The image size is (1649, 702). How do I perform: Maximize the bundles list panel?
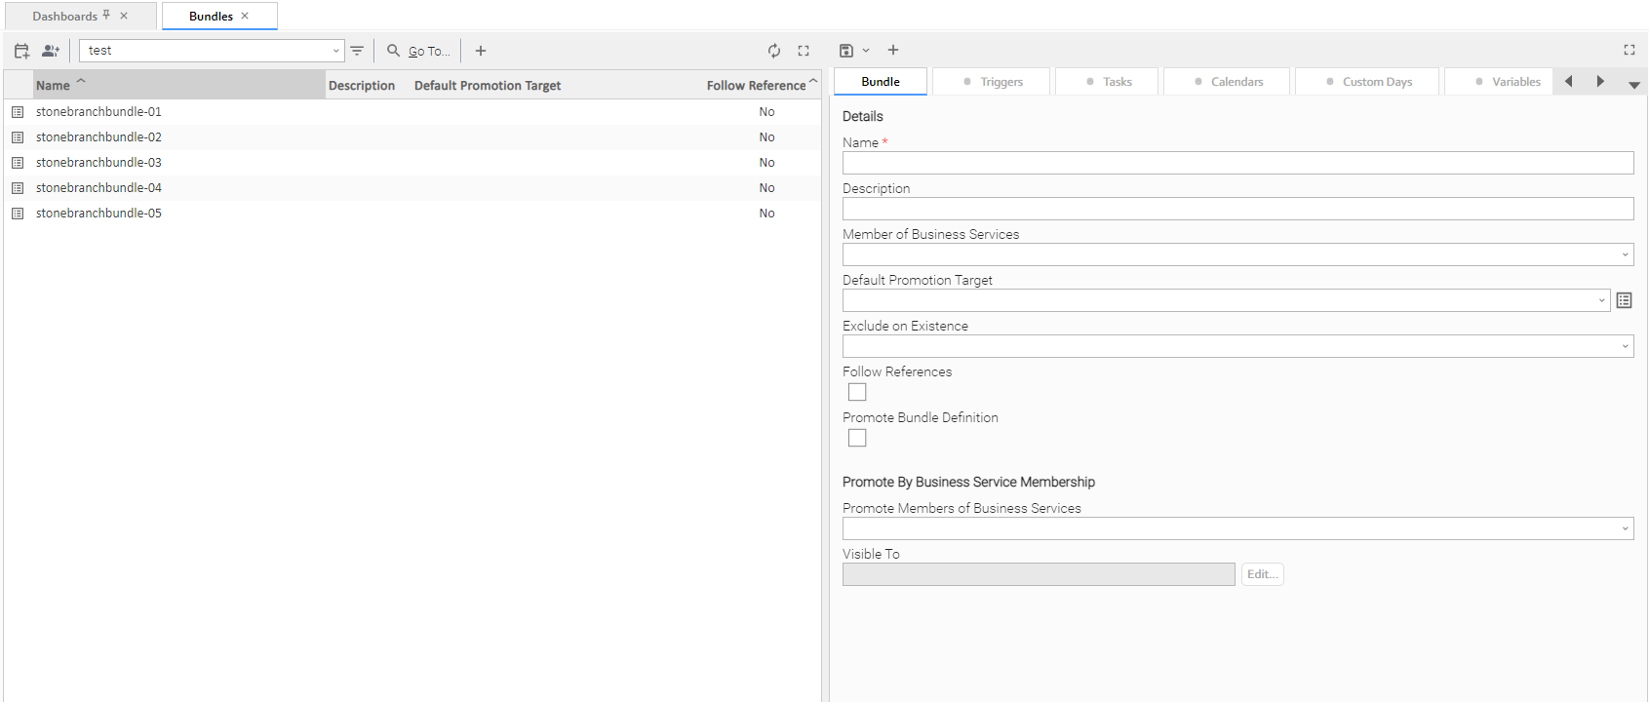tap(804, 51)
